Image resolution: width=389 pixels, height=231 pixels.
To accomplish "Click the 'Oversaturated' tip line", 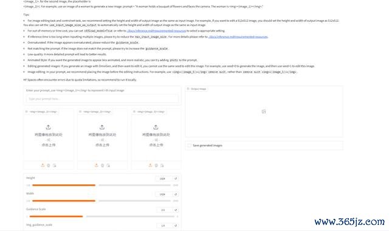I will point(83,42).
